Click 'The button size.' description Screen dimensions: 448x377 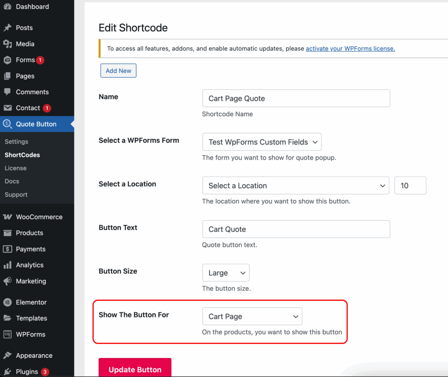[x=226, y=288]
